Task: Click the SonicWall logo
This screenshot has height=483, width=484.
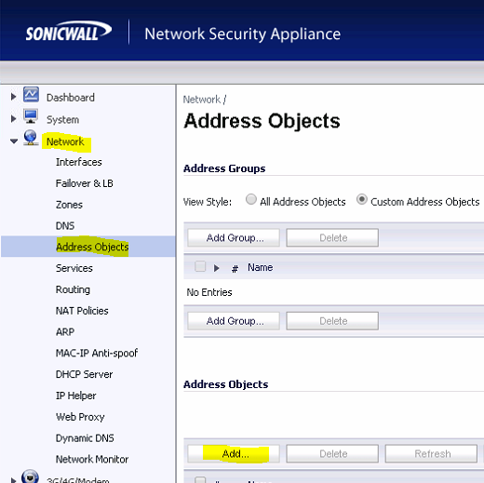Action: tap(69, 32)
